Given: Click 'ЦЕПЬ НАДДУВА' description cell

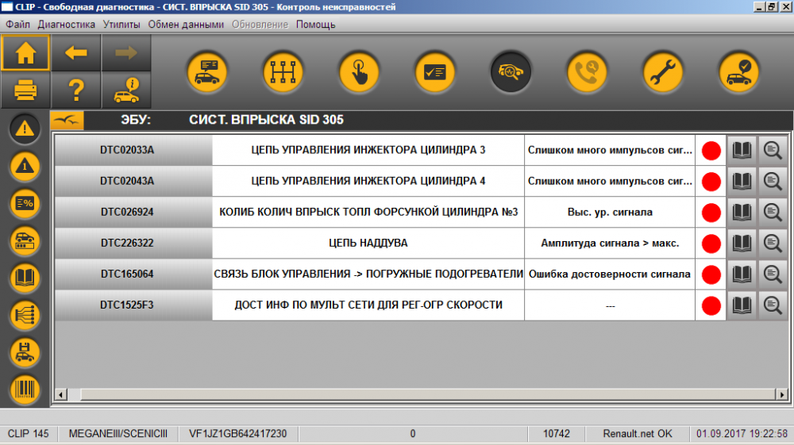Looking at the screenshot, I should point(368,244).
